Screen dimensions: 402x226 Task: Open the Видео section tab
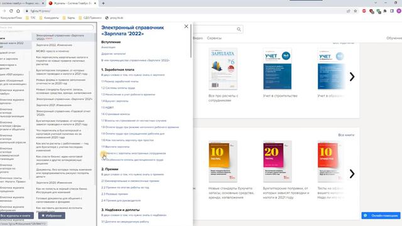pyautogui.click(x=198, y=38)
